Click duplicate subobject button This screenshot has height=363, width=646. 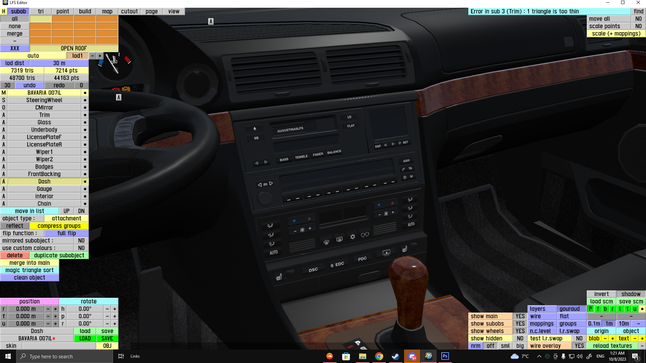pyautogui.click(x=59, y=255)
